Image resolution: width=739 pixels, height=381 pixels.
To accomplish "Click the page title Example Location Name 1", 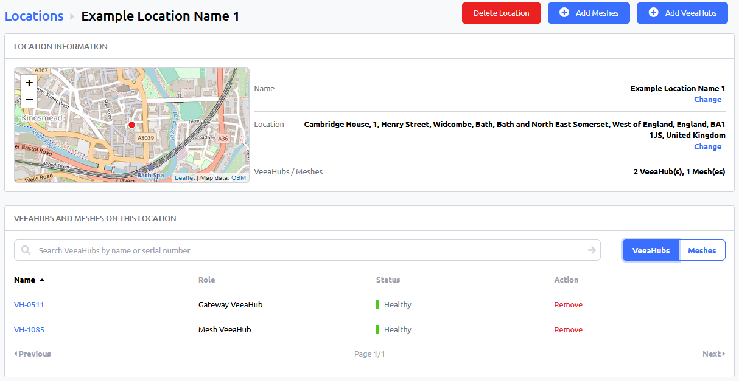I will click(x=160, y=16).
